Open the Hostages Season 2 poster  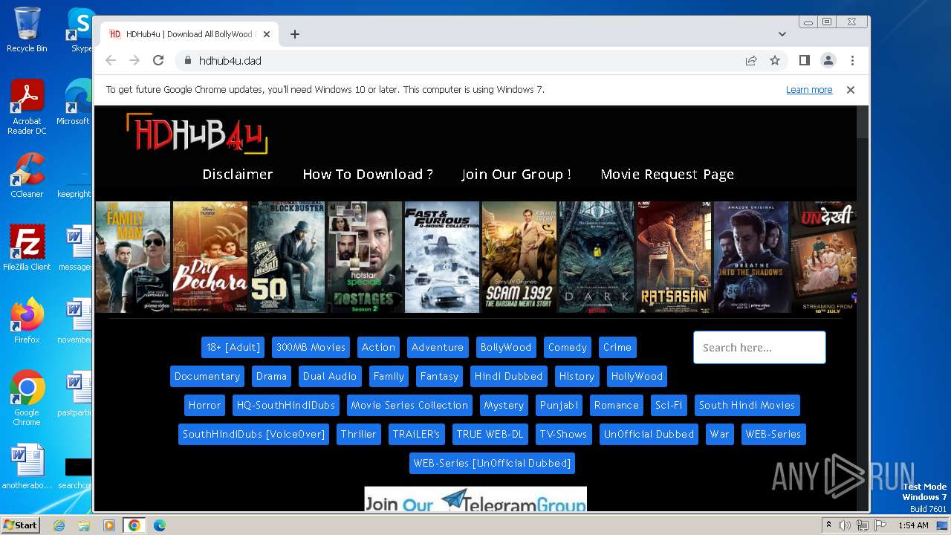pyautogui.click(x=365, y=257)
